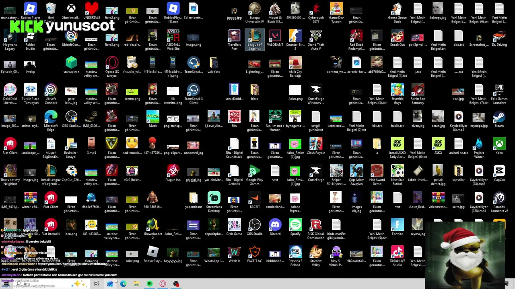
Task: Select the Travellers Rest icon
Action: click(234, 40)
